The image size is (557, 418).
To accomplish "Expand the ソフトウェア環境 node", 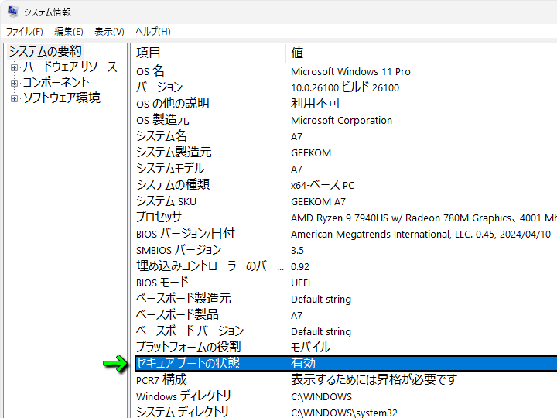I will (x=14, y=98).
